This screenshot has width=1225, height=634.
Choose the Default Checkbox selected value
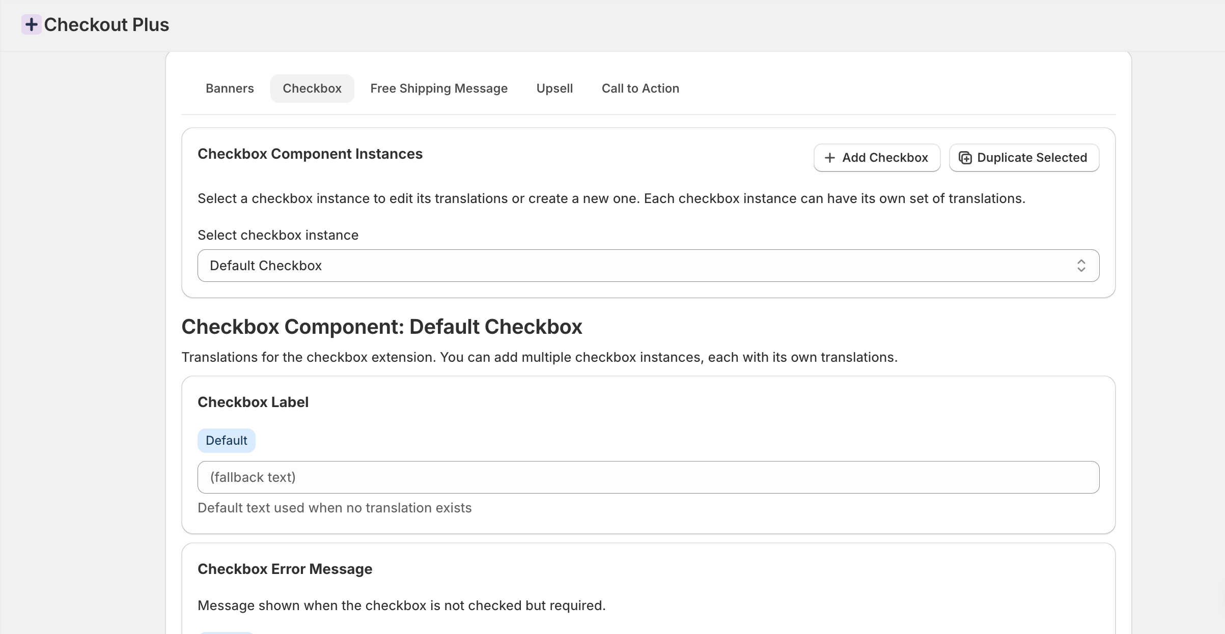tap(266, 266)
